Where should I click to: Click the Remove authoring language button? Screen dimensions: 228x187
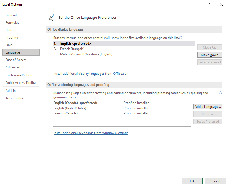coord(208,114)
